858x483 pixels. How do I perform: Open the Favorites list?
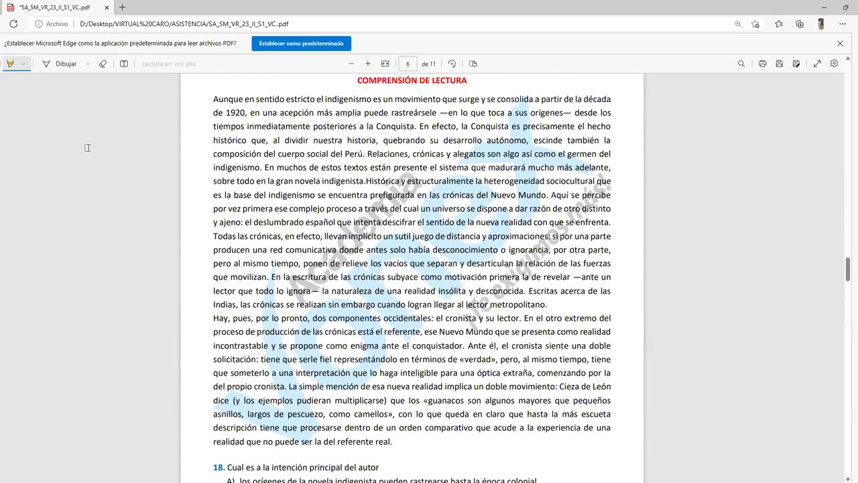779,23
